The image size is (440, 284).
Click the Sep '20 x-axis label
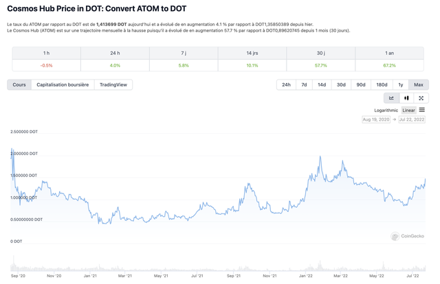point(18,276)
